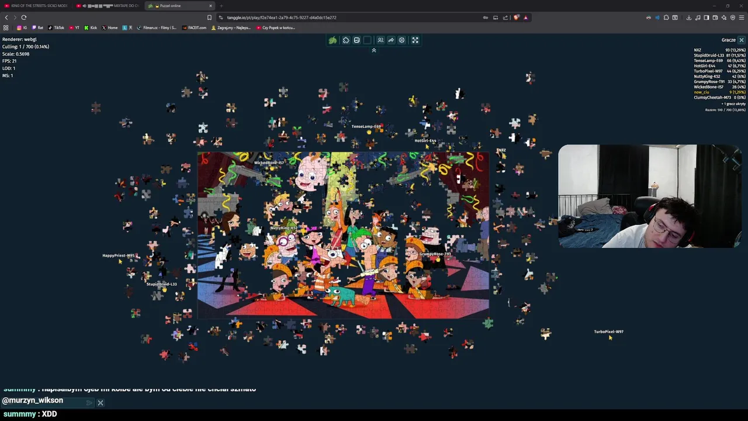Open the IG bookmark

coord(22,27)
